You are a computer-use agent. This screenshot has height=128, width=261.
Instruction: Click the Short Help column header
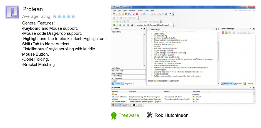point(146,92)
